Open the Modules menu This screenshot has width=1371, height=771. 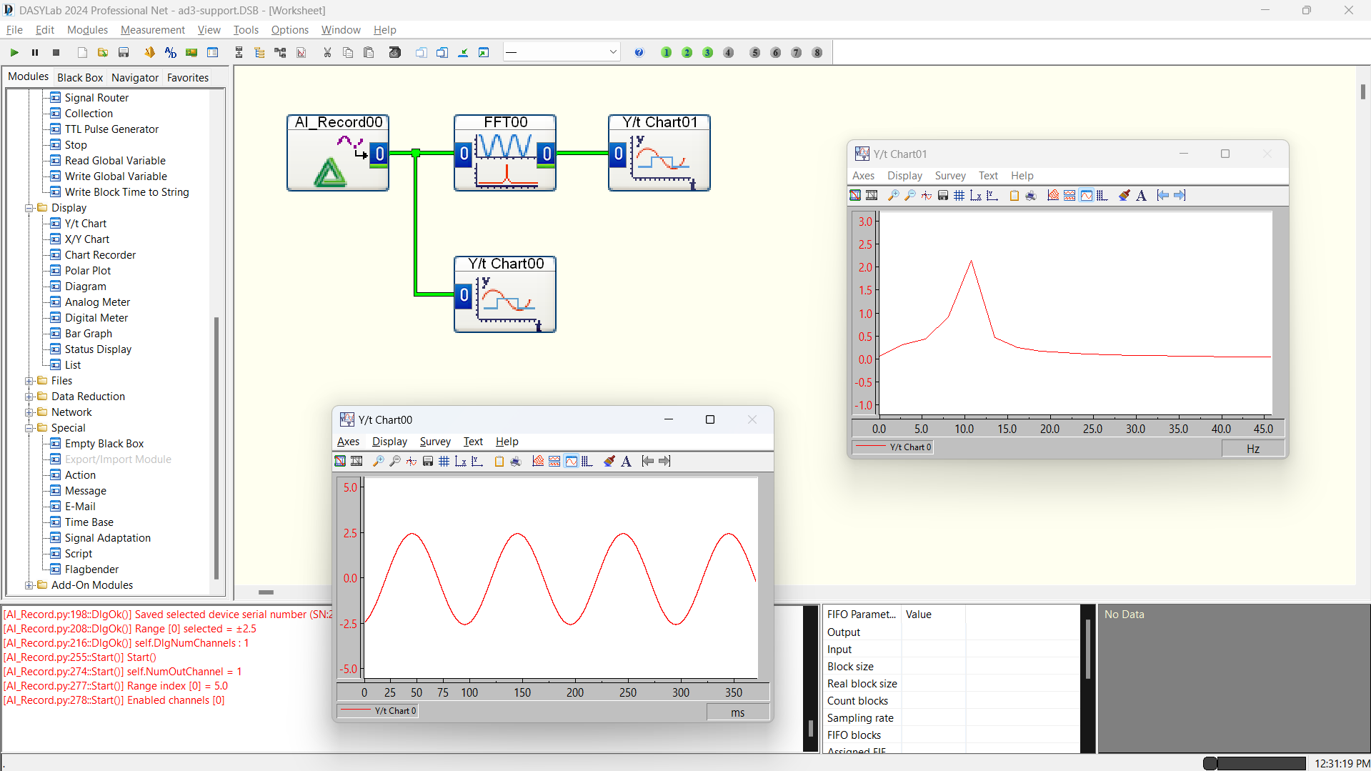[86, 29]
